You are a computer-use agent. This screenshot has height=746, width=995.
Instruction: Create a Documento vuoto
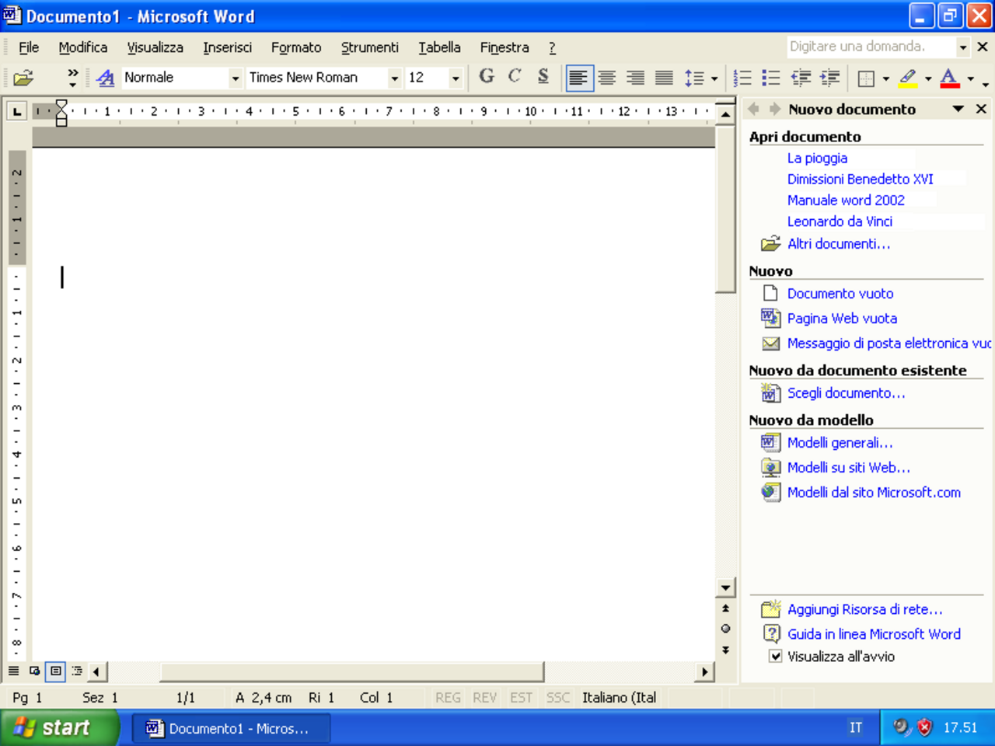pyautogui.click(x=840, y=293)
